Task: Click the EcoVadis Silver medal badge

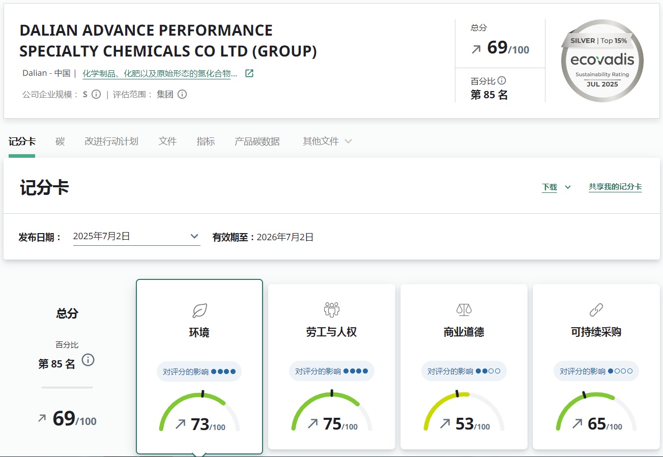Action: [x=602, y=61]
